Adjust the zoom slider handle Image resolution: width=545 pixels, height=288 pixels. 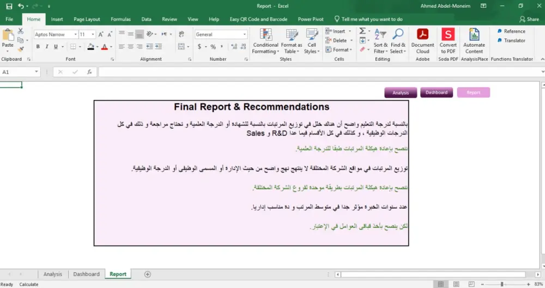pos(502,284)
